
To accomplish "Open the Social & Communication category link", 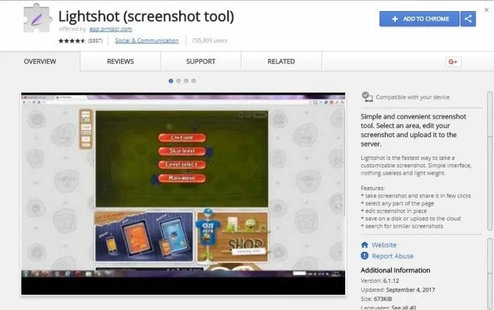I will pos(147,41).
